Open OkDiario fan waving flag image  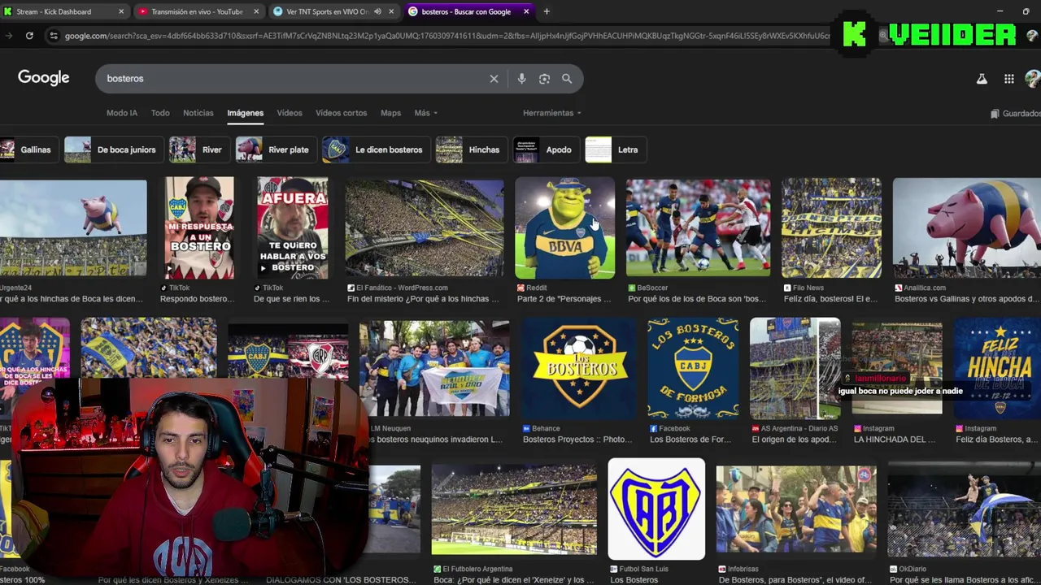click(965, 509)
